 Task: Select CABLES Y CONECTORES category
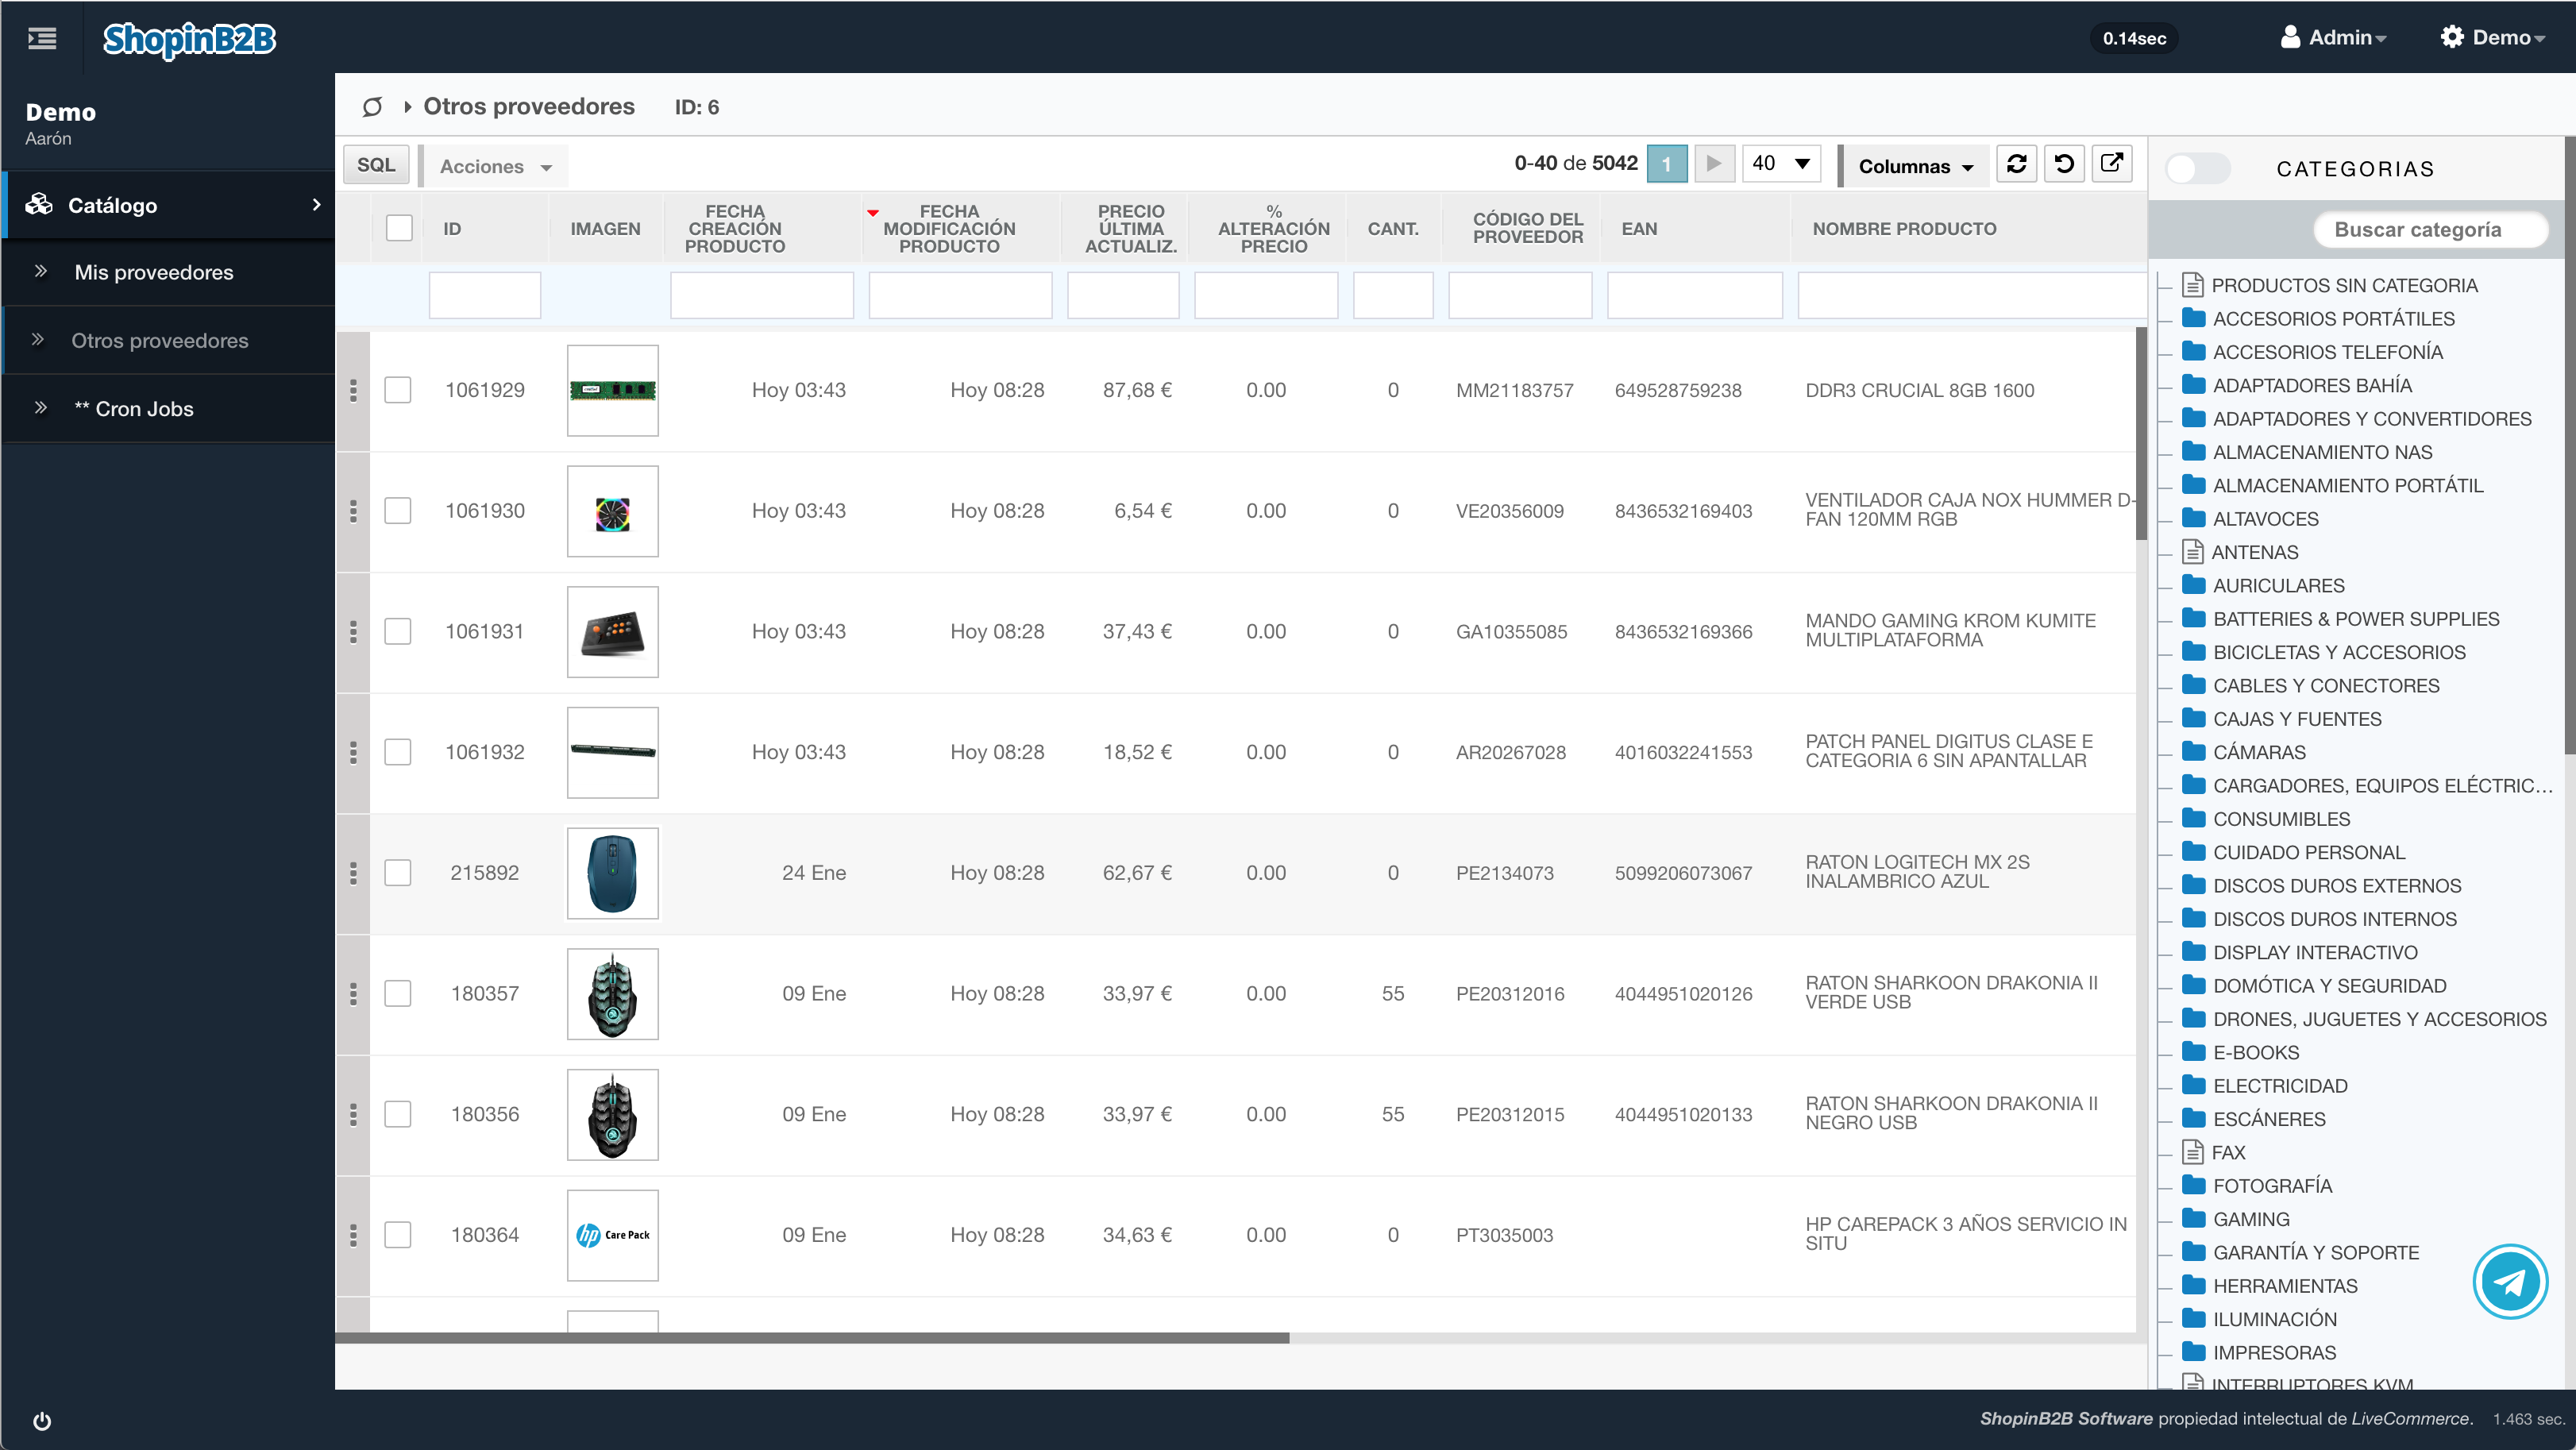2326,685
